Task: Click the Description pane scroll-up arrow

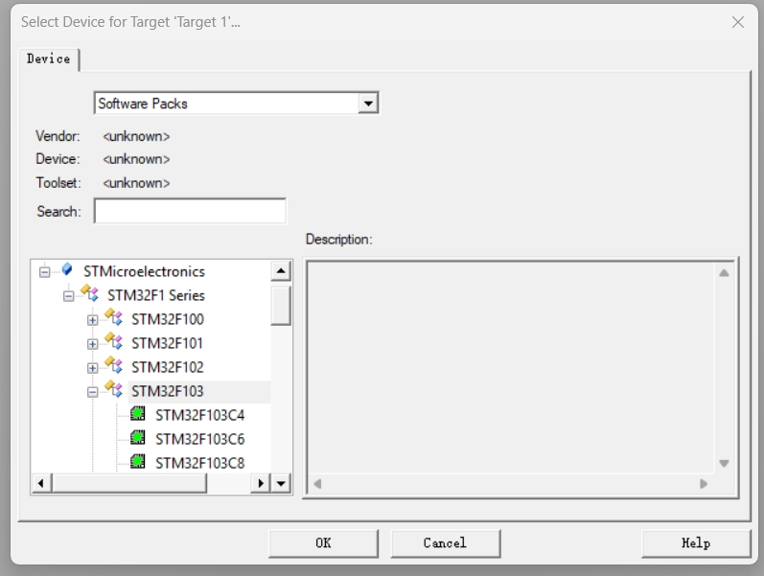Action: coord(724,273)
